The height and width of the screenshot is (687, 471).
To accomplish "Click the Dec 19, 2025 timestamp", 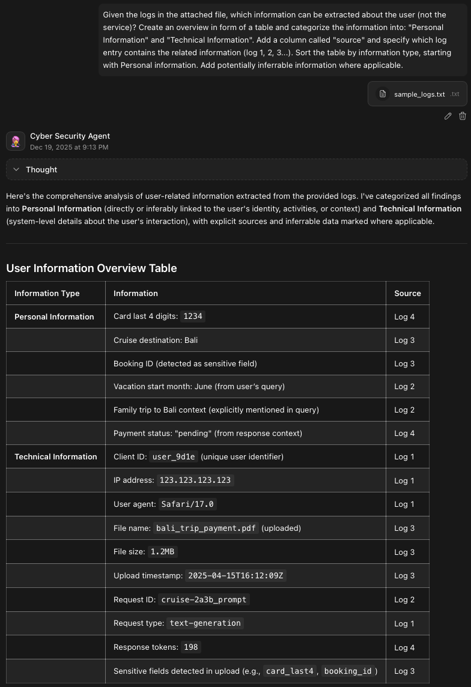I will click(x=69, y=147).
